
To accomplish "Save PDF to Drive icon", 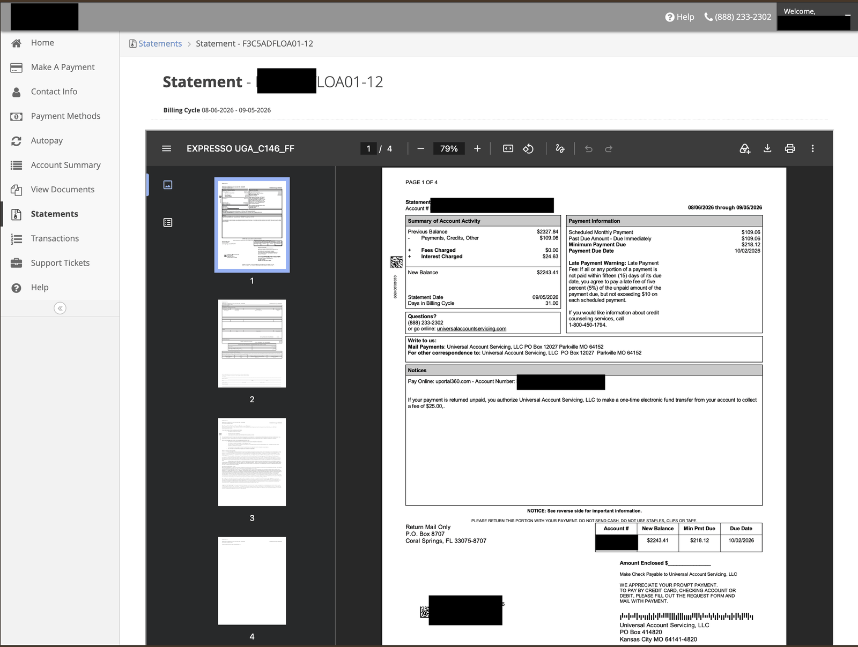I will (745, 148).
